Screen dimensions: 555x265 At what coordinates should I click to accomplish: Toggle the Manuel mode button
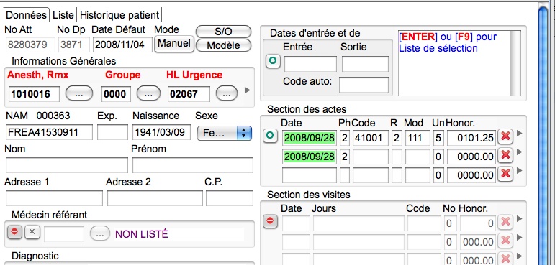pyautogui.click(x=173, y=44)
